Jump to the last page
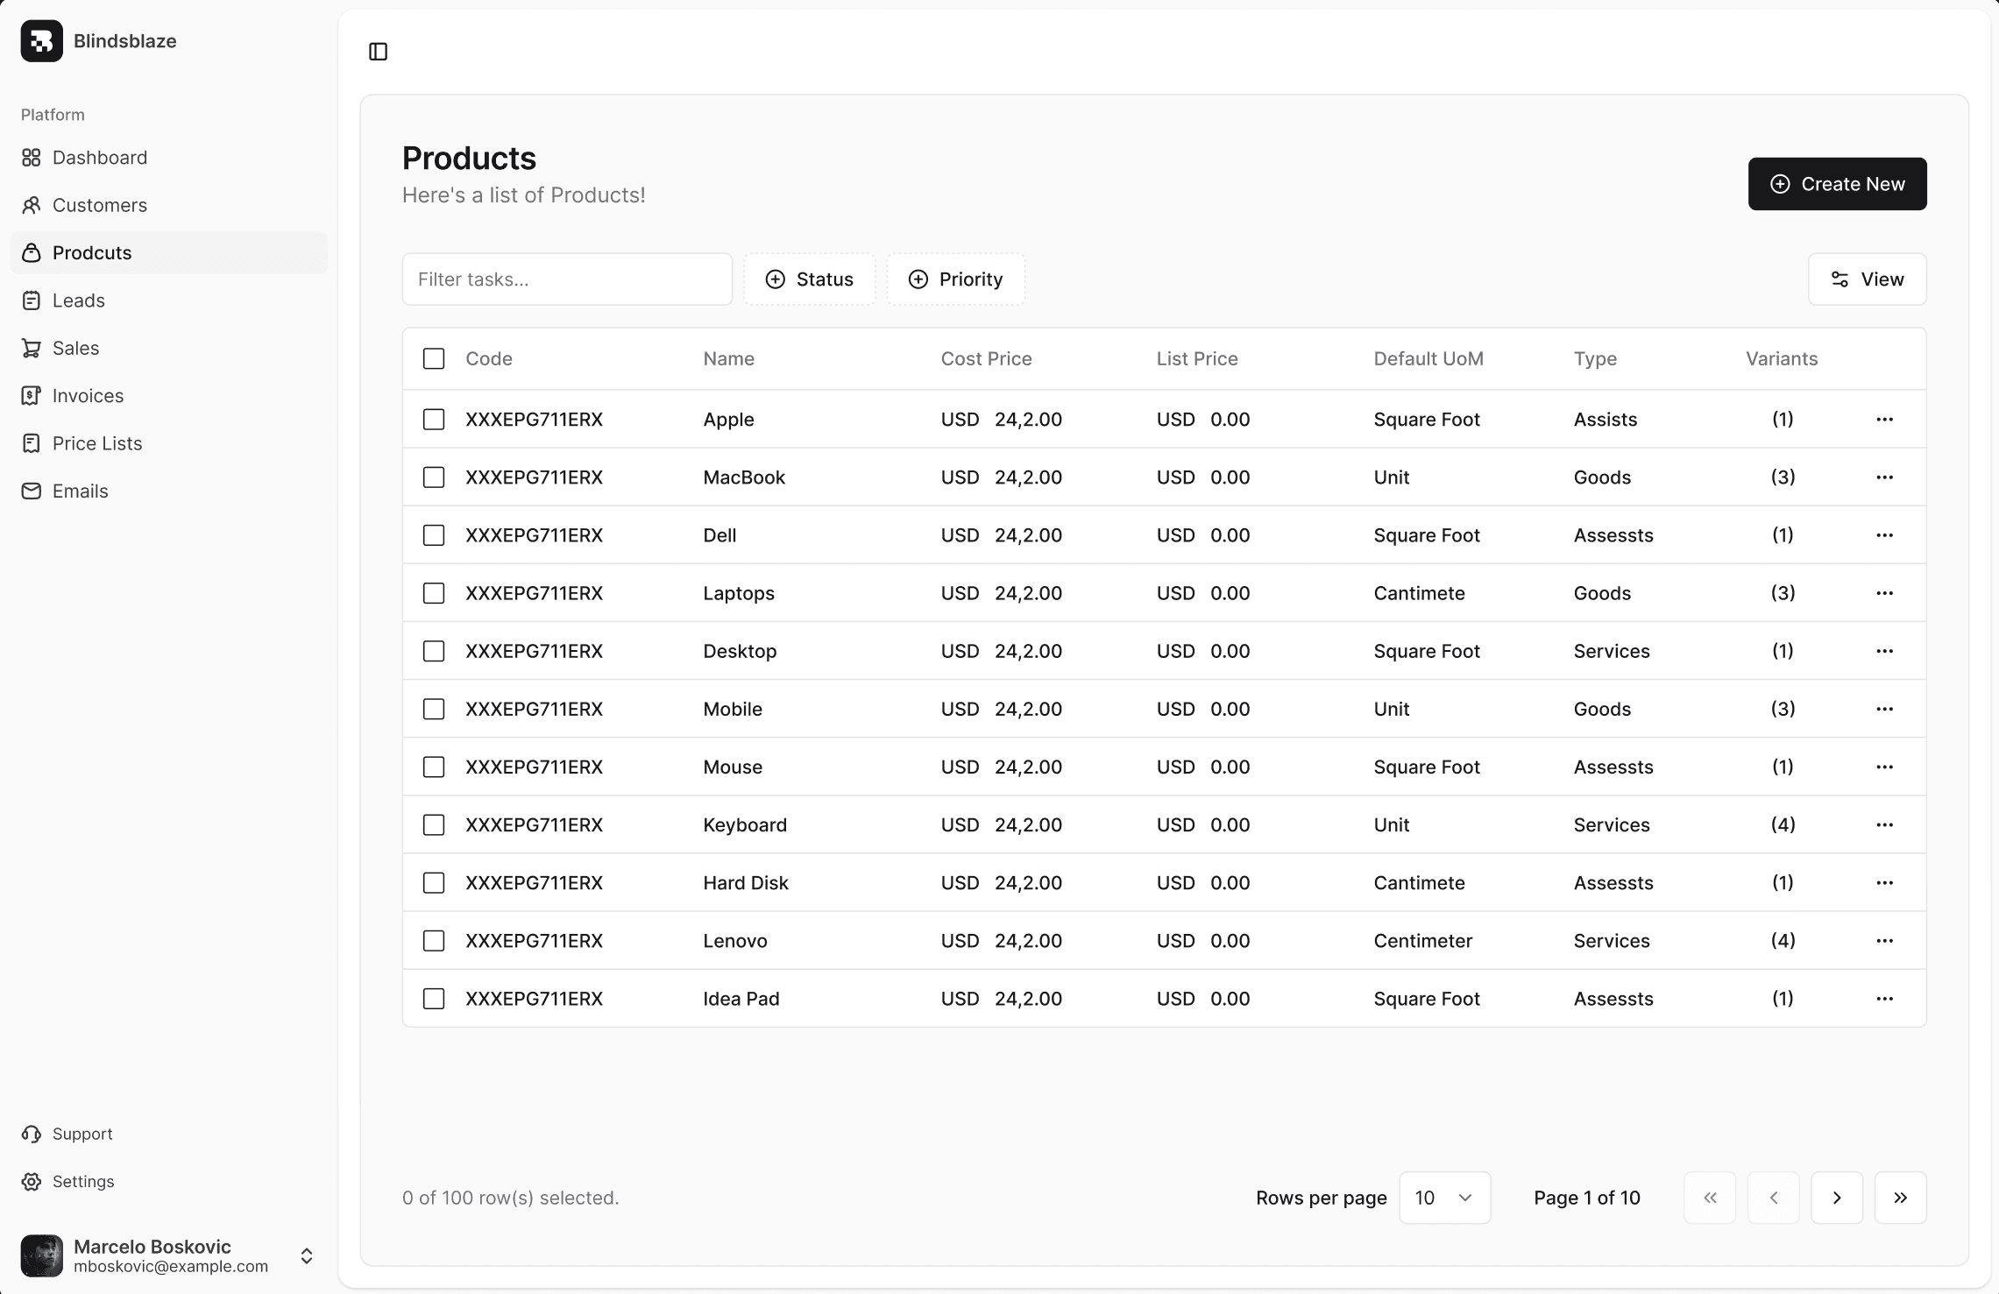This screenshot has height=1294, width=1999. [1901, 1198]
